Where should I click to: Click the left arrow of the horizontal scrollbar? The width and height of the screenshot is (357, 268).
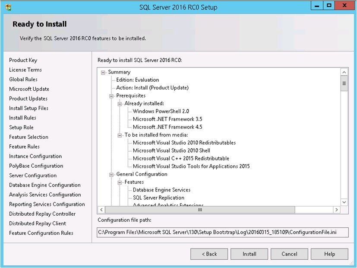[101, 210]
